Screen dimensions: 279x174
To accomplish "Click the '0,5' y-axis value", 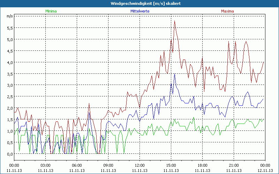I will point(10,143).
